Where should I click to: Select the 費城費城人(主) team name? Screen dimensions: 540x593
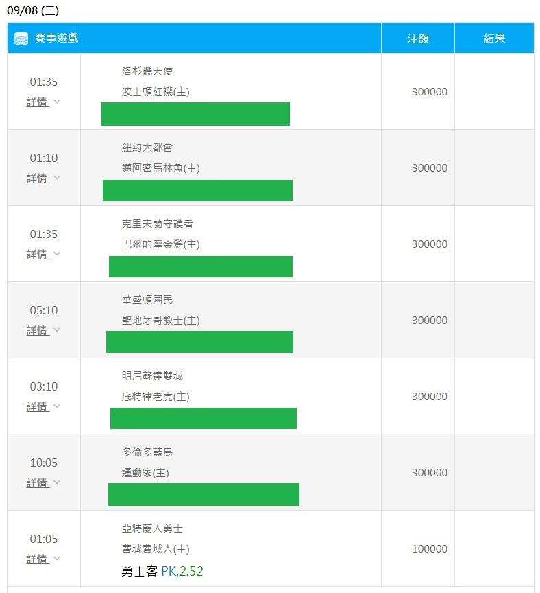coord(156,549)
